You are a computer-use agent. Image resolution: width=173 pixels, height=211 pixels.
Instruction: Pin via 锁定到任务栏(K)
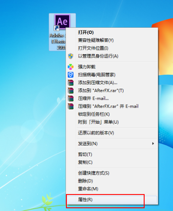click(112, 114)
